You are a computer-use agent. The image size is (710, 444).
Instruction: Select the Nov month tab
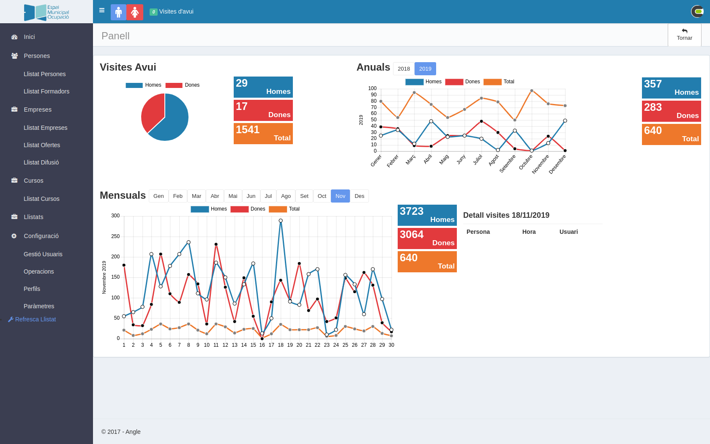340,196
